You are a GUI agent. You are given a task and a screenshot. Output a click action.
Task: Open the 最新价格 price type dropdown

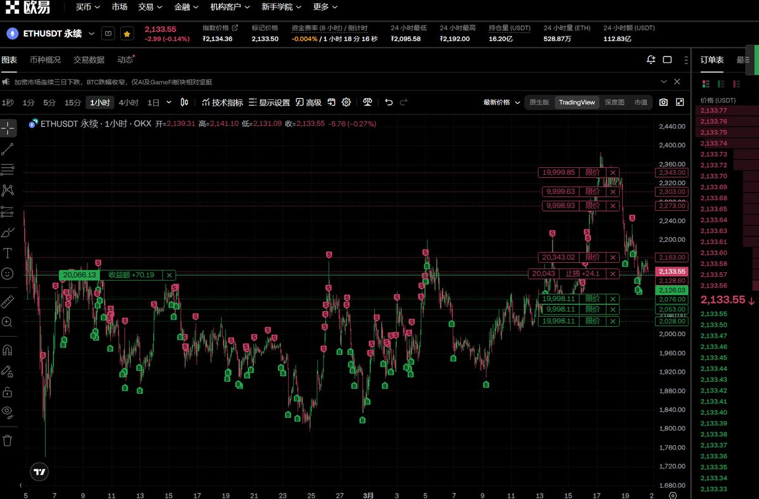[x=501, y=102]
